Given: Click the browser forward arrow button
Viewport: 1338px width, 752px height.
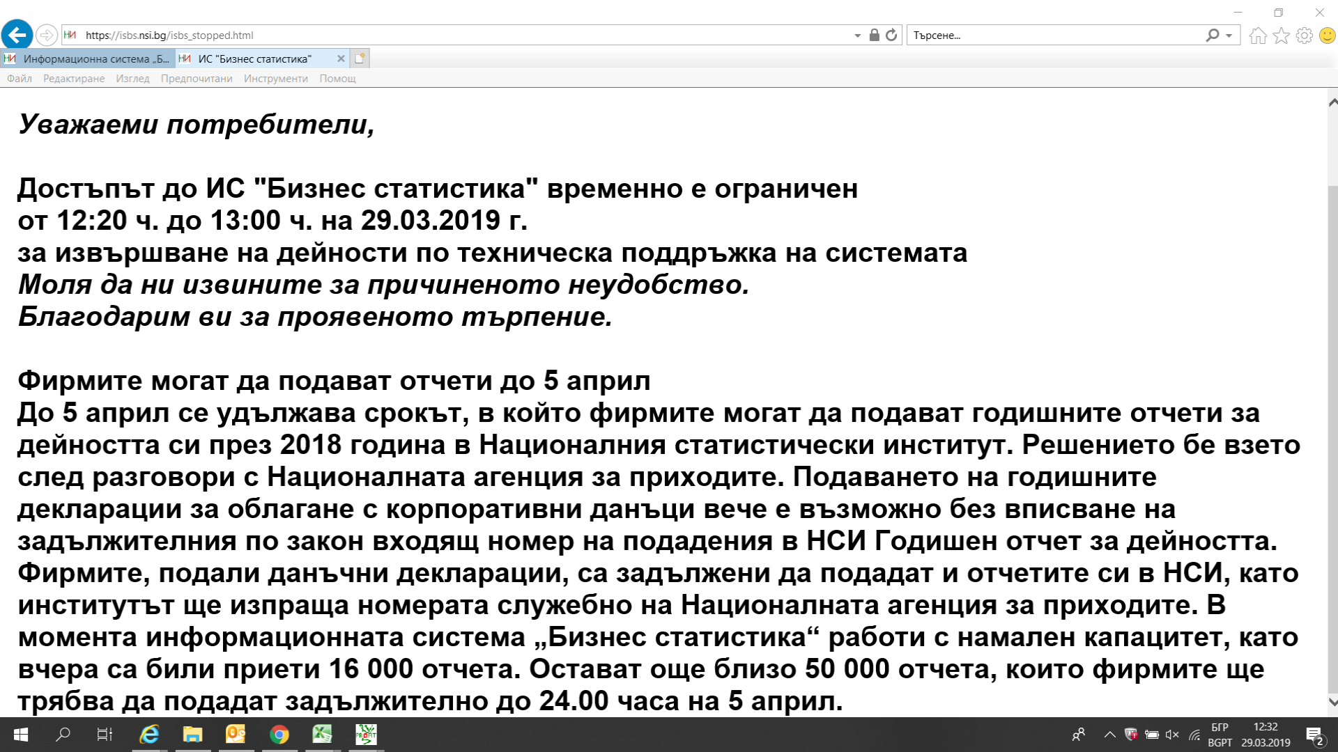Looking at the screenshot, I should 46,35.
